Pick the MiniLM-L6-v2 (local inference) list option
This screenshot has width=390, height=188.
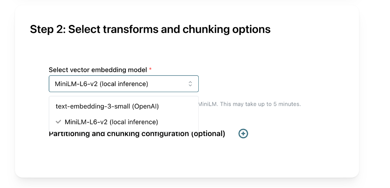[x=111, y=122]
